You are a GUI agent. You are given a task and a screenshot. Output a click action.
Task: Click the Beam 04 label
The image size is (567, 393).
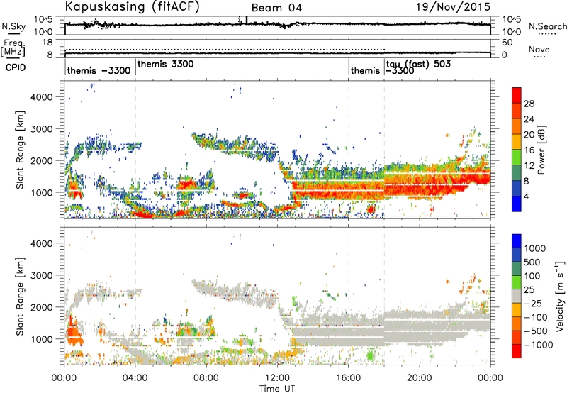[x=276, y=8]
